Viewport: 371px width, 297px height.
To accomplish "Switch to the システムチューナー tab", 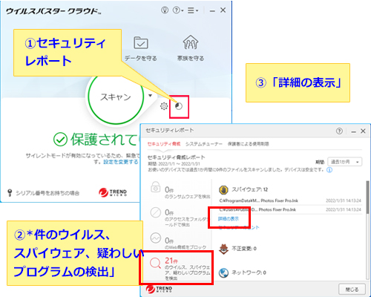I will [x=204, y=144].
